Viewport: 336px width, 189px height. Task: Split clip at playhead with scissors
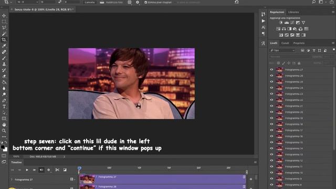(57, 170)
